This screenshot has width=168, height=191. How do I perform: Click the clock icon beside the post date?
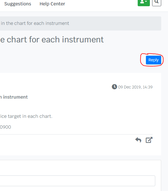click(114, 87)
